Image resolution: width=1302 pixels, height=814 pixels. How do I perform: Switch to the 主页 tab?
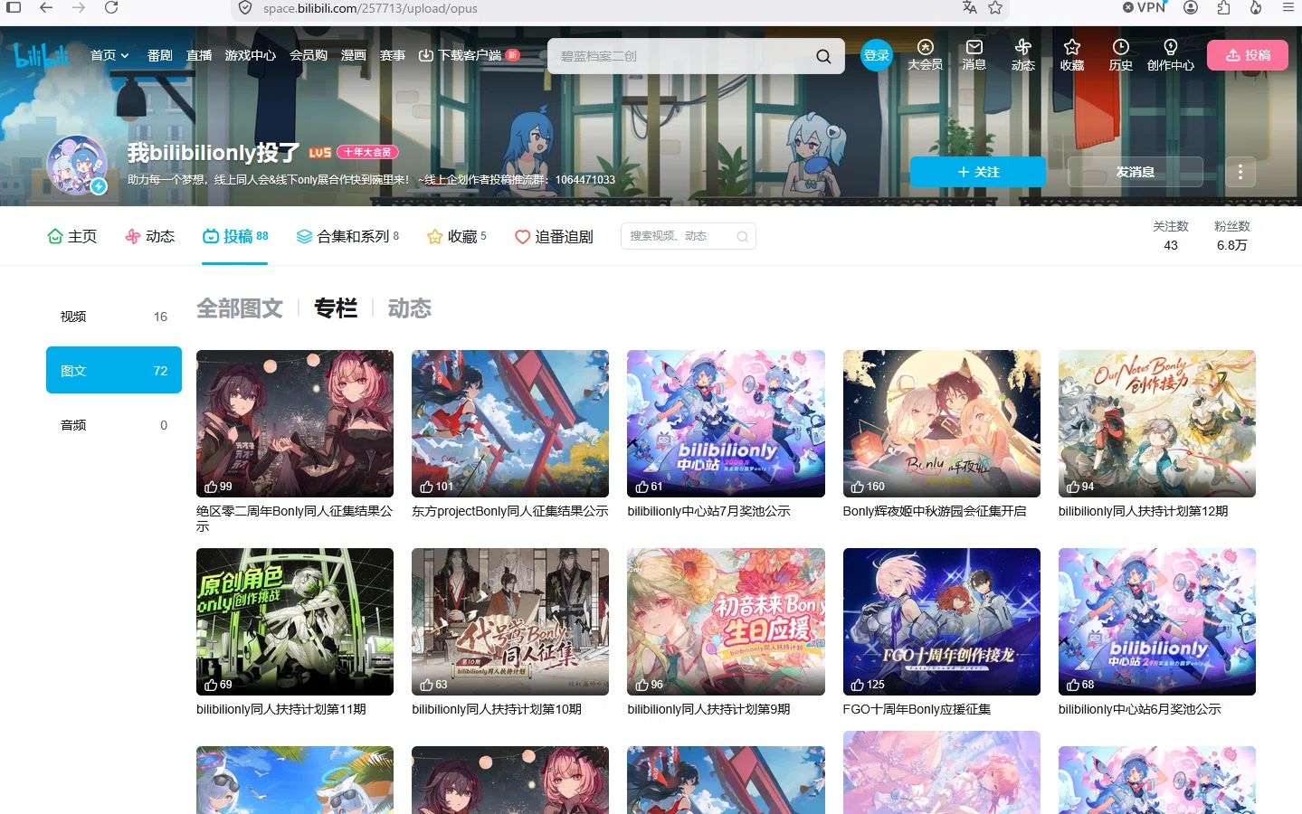coord(71,236)
